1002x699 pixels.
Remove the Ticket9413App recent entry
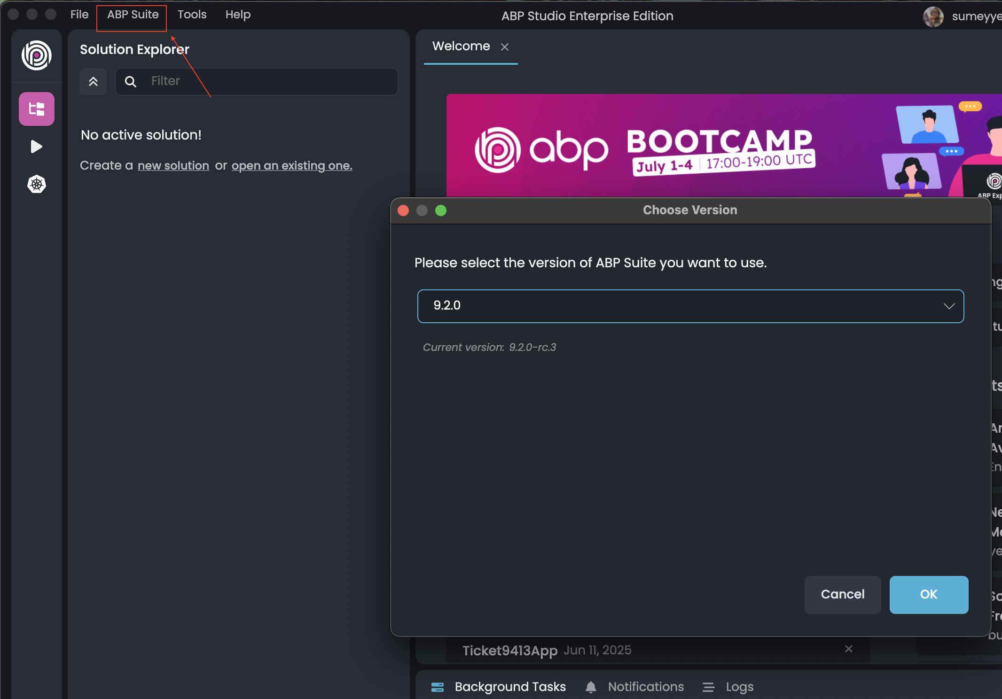pyautogui.click(x=848, y=649)
